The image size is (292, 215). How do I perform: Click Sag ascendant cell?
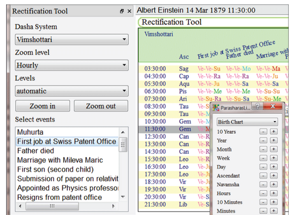pos(184,69)
